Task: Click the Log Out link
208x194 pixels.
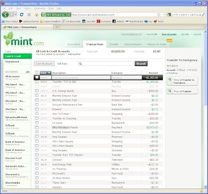Action: 197,34
